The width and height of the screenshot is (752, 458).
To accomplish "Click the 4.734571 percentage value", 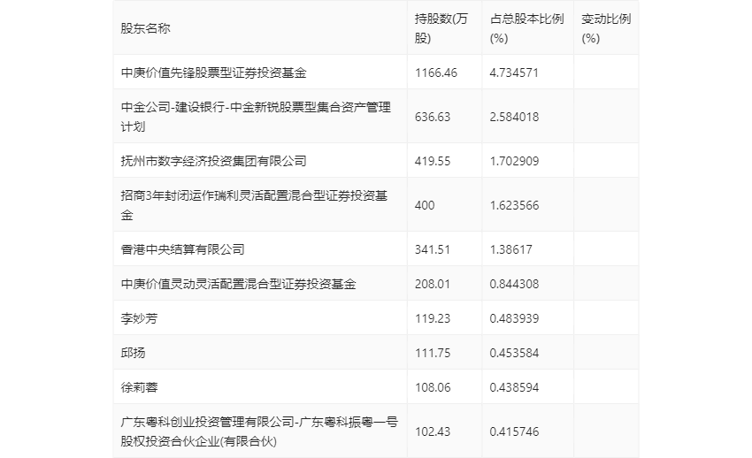I will [x=514, y=73].
